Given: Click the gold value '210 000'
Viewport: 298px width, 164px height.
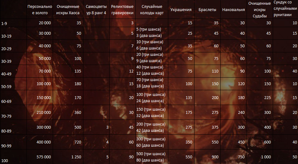Looking at the screenshot, I should pos(44,112).
